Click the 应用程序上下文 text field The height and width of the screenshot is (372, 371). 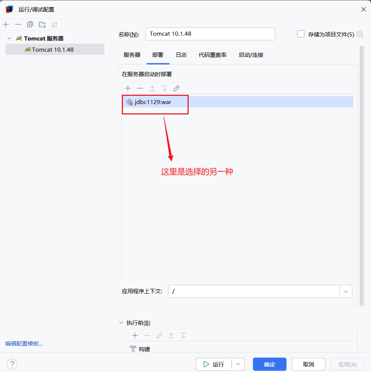coord(254,291)
